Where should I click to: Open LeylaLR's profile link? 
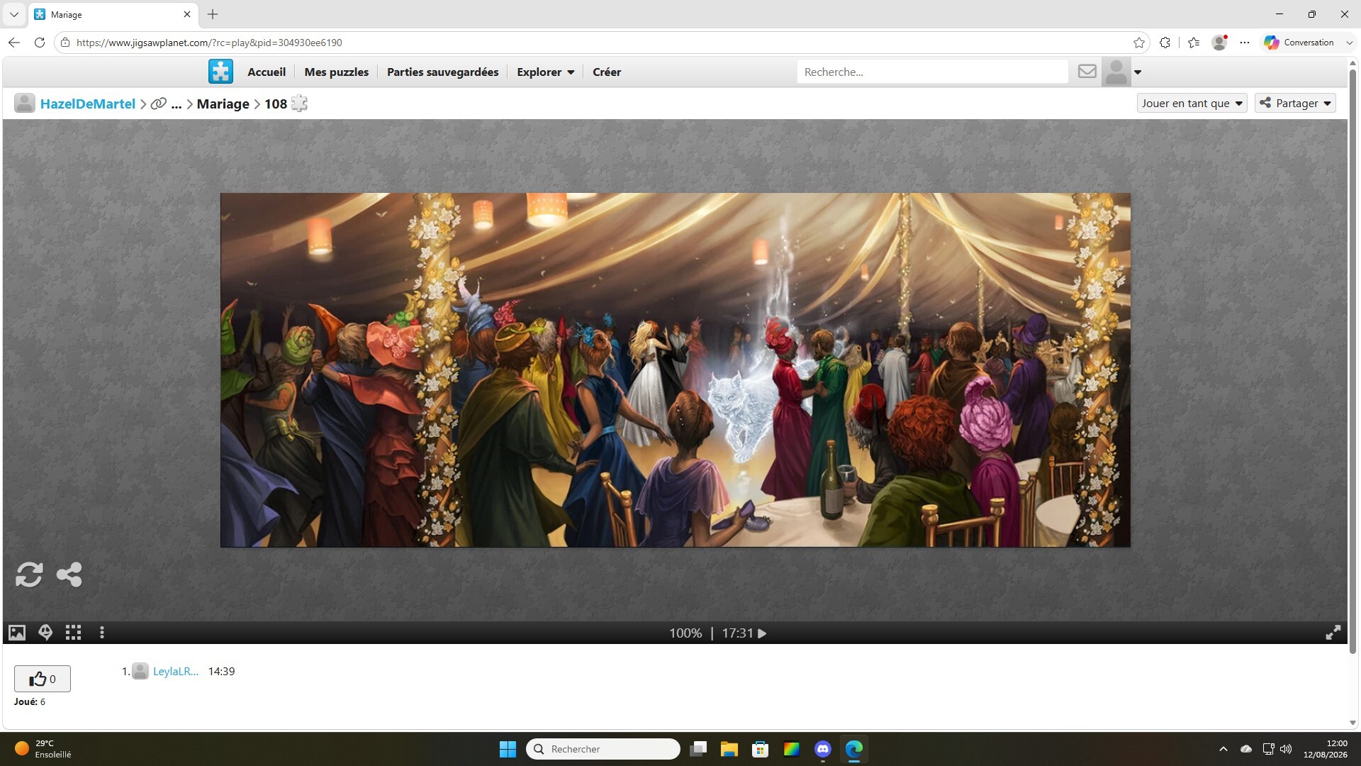(x=175, y=671)
